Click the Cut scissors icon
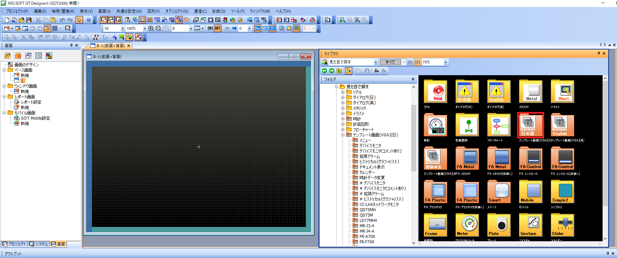Image resolution: width=617 pixels, height=258 pixels. 38,20
